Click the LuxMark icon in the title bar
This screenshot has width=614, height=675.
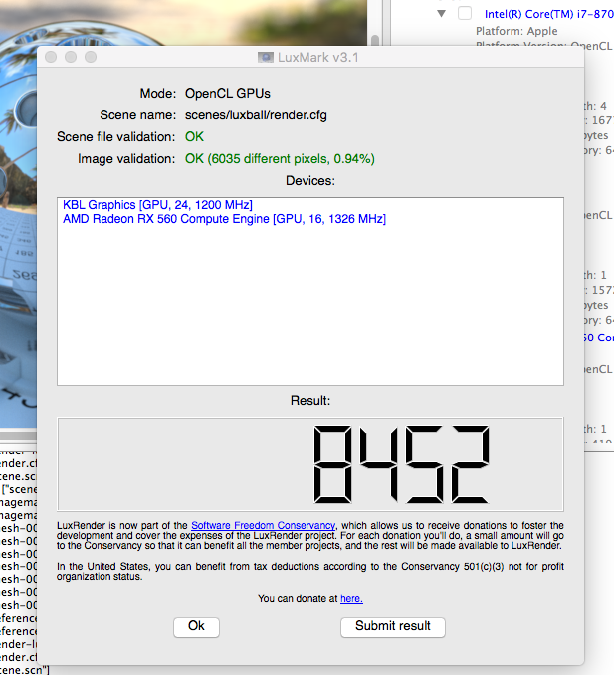pyautogui.click(x=265, y=57)
